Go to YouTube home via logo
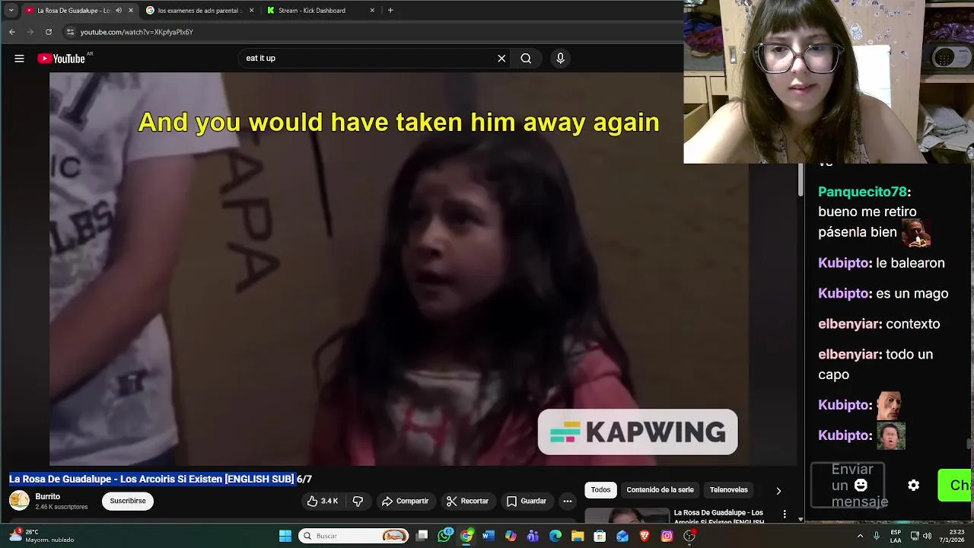Viewport: 974px width, 548px height. pos(62,59)
